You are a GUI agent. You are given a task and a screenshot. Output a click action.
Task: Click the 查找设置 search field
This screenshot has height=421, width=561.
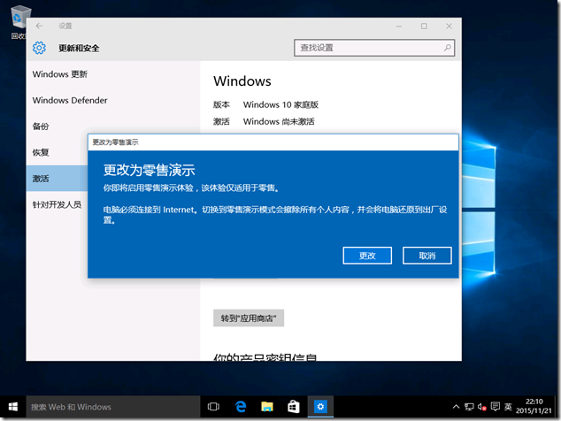click(374, 48)
